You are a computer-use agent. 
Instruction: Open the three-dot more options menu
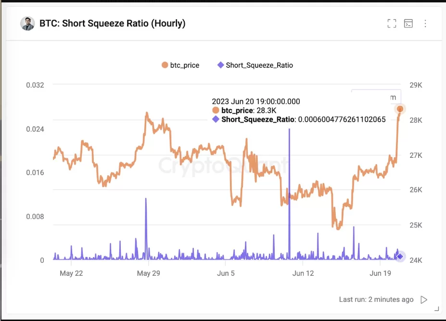point(425,24)
